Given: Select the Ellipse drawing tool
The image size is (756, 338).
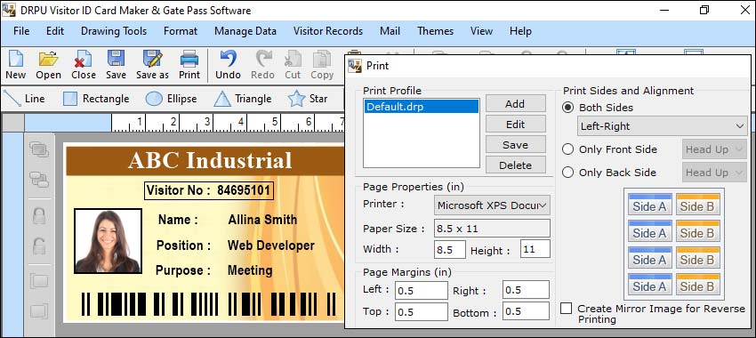Looking at the screenshot, I should [x=171, y=99].
